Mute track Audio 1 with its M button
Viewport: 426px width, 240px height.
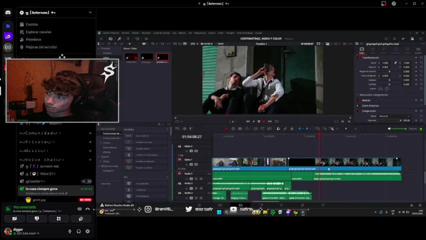(201, 178)
